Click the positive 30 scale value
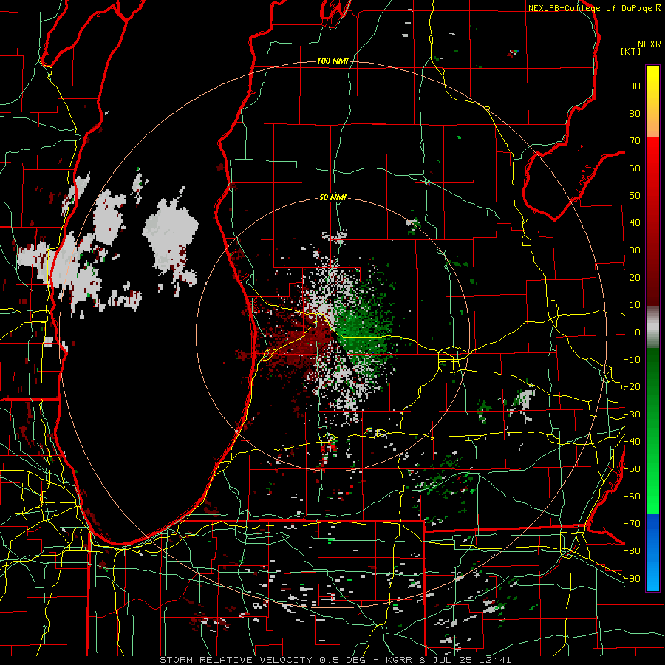Screen dimensions: 665x665 coord(635,250)
